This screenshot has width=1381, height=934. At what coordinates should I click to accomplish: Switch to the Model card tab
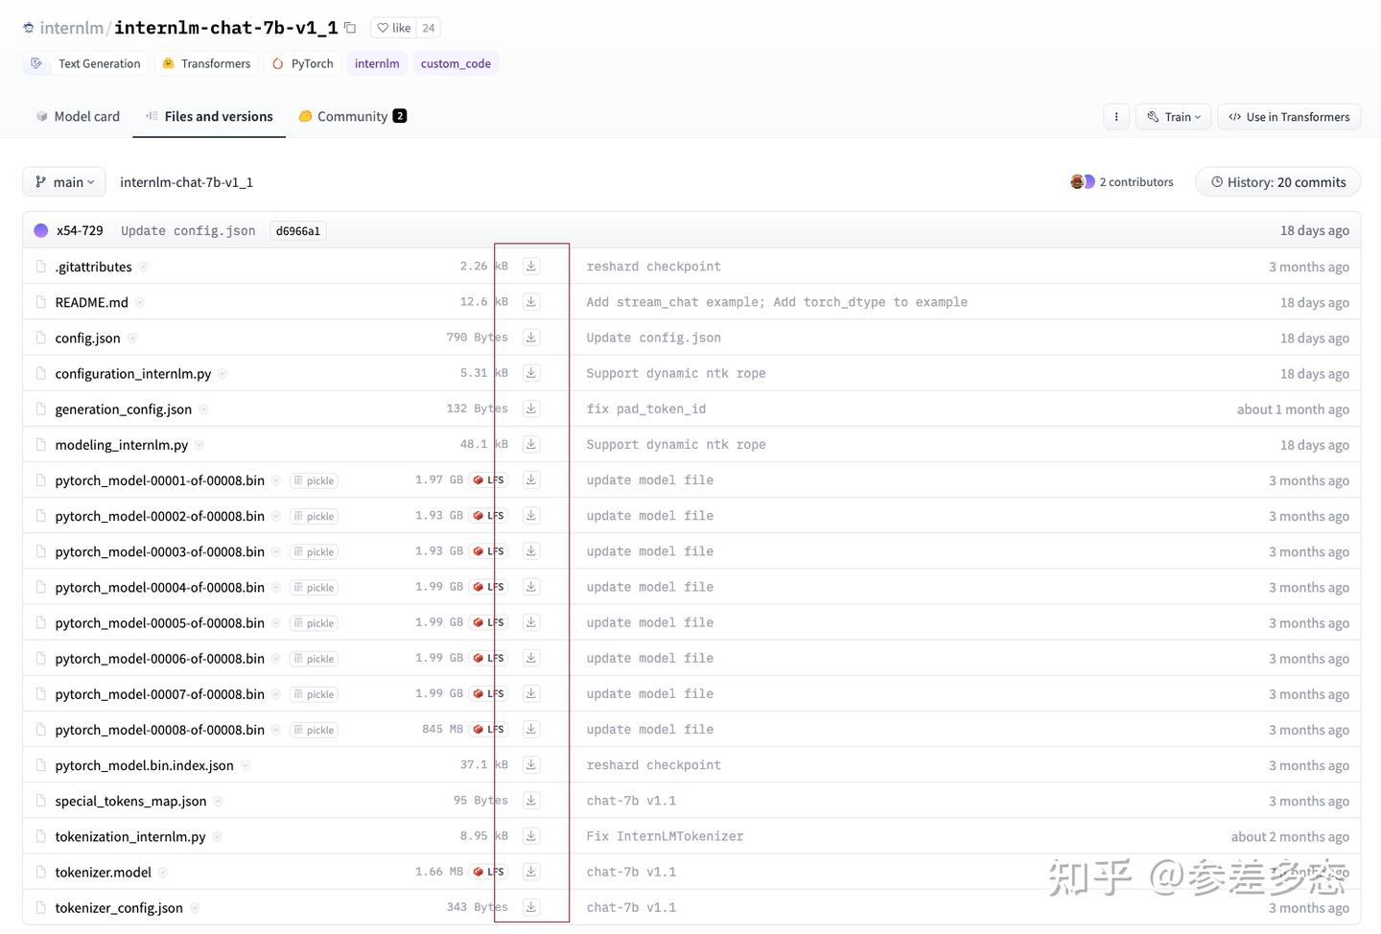77,116
